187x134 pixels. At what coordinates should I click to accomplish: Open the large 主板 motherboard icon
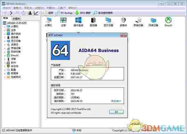63,22
